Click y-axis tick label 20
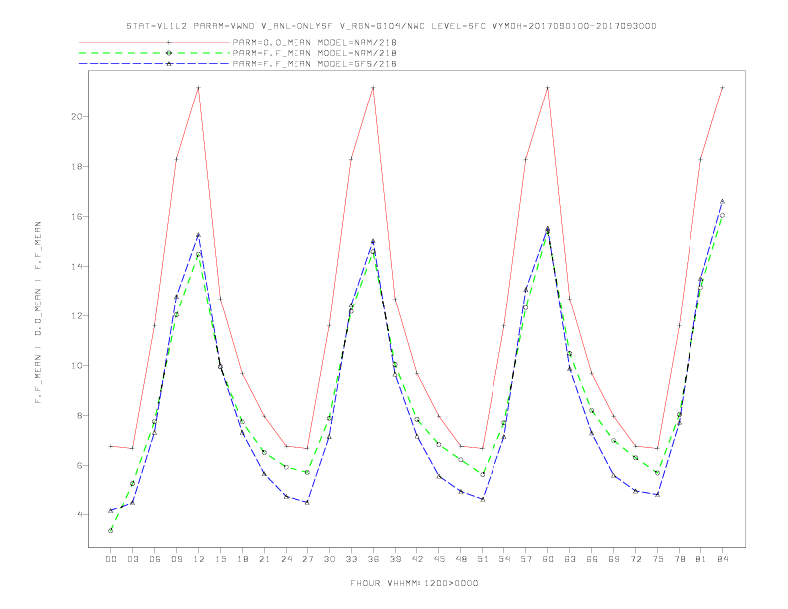The height and width of the screenshot is (609, 788). click(x=76, y=117)
